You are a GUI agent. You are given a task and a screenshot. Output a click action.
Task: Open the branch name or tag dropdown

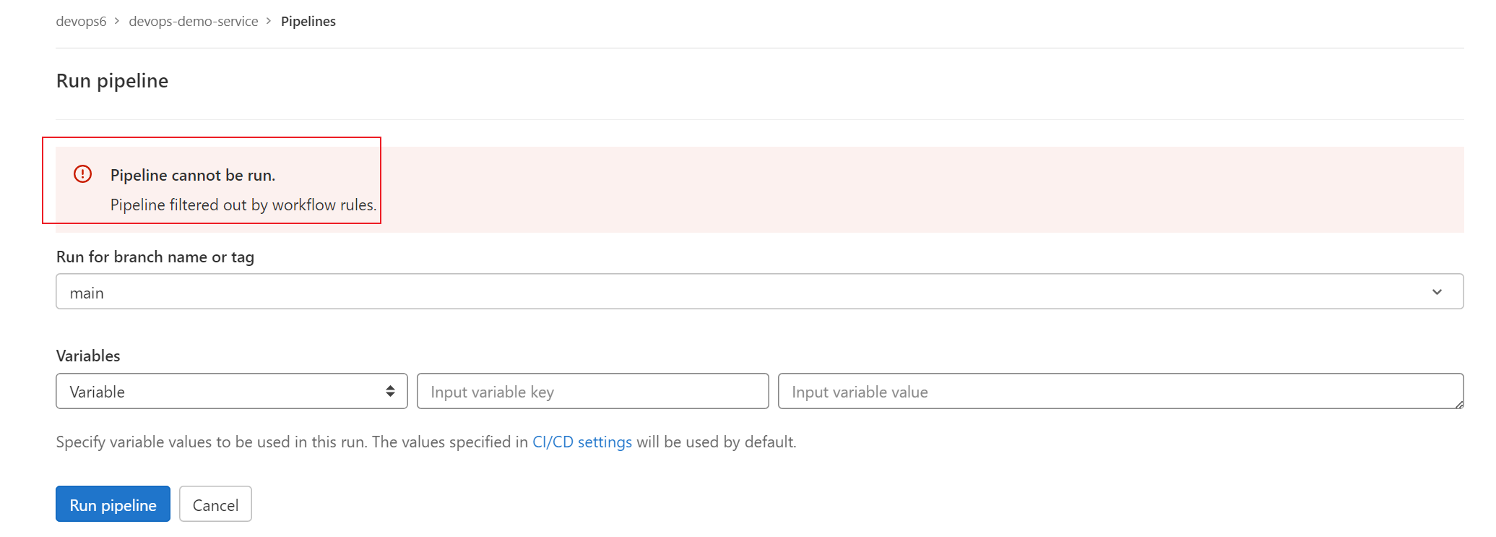(759, 291)
